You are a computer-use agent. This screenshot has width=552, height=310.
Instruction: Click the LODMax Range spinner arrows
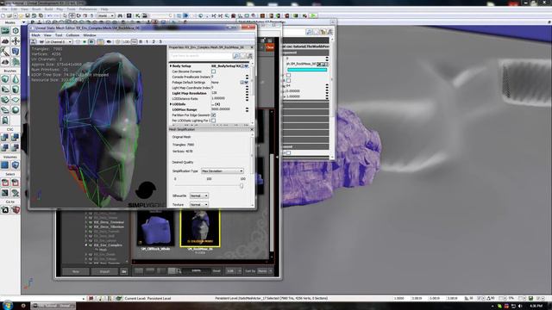(248, 109)
